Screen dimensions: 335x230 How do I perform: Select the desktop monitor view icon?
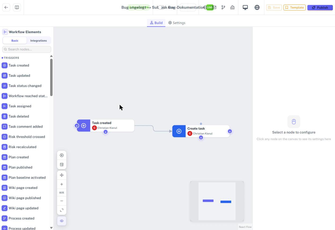(x=245, y=8)
